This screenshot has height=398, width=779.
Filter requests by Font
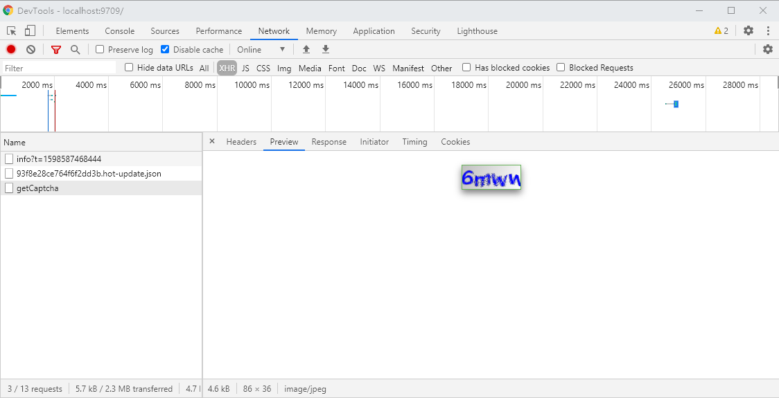[x=336, y=68]
